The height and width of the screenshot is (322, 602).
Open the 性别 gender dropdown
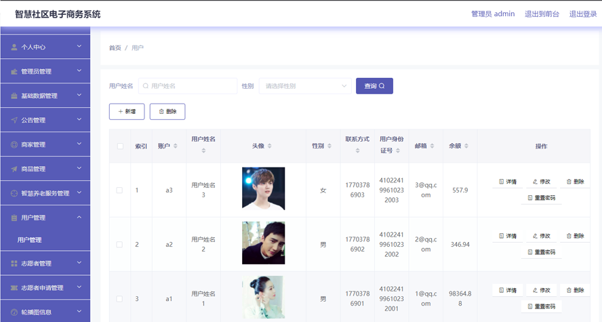point(304,86)
